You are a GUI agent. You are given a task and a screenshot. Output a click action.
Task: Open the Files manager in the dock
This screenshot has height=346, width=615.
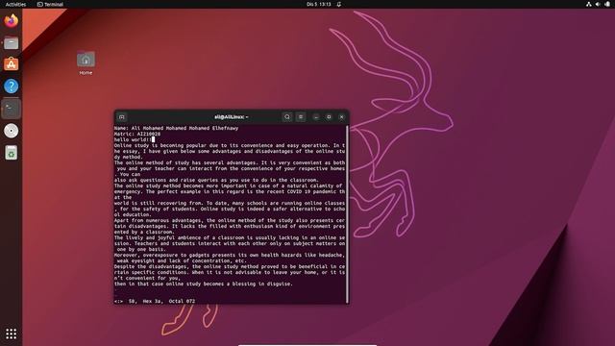pos(11,42)
